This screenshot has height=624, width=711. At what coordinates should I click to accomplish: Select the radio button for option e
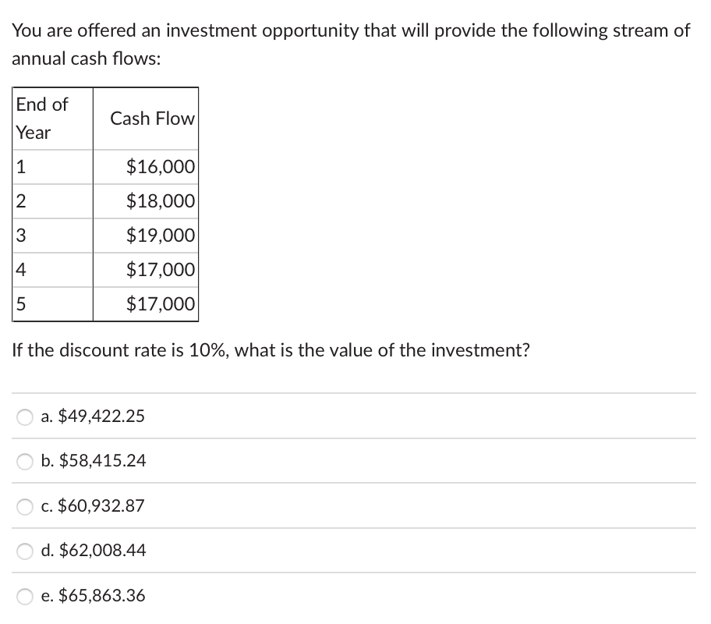(x=26, y=597)
